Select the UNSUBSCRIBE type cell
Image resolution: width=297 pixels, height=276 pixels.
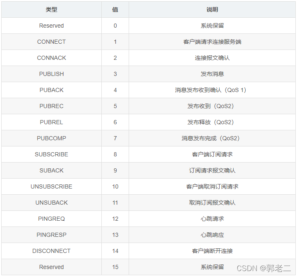[51, 186]
